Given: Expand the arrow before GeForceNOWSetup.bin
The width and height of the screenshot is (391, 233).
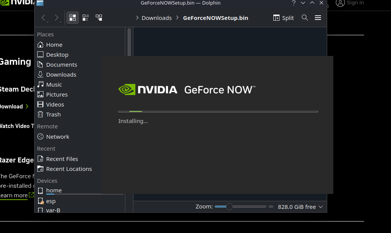Looking at the screenshot, I should [x=177, y=18].
